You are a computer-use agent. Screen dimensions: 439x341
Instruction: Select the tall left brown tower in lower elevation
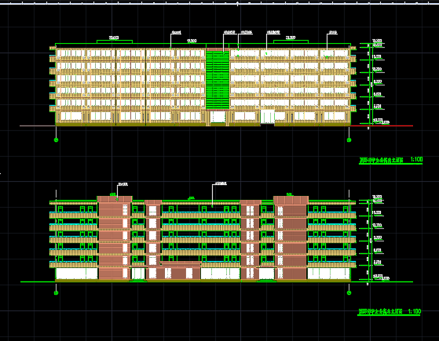point(115,238)
